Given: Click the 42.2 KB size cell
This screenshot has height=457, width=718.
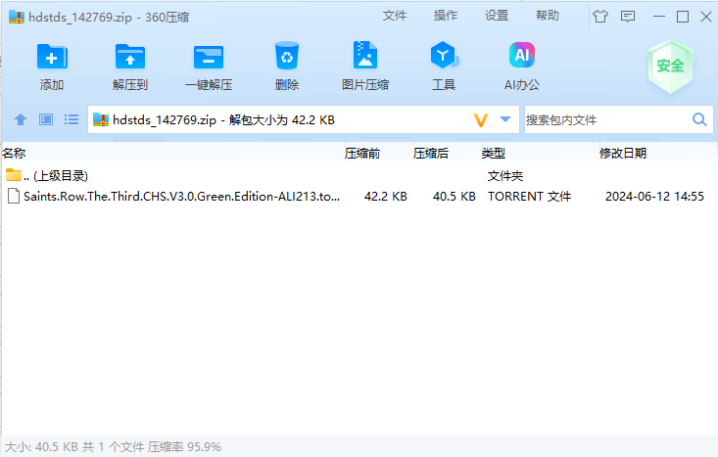Looking at the screenshot, I should [x=386, y=197].
